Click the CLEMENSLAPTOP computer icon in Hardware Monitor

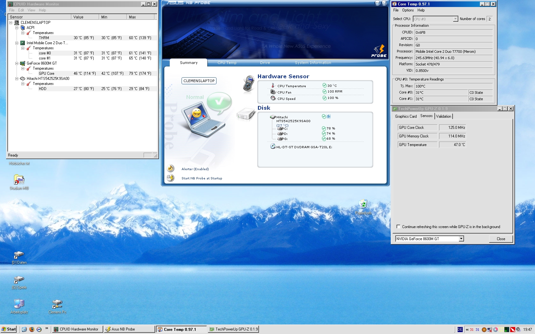click(17, 23)
